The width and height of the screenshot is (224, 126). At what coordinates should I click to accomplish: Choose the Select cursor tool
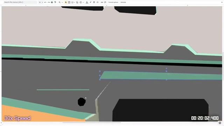(66, 2)
